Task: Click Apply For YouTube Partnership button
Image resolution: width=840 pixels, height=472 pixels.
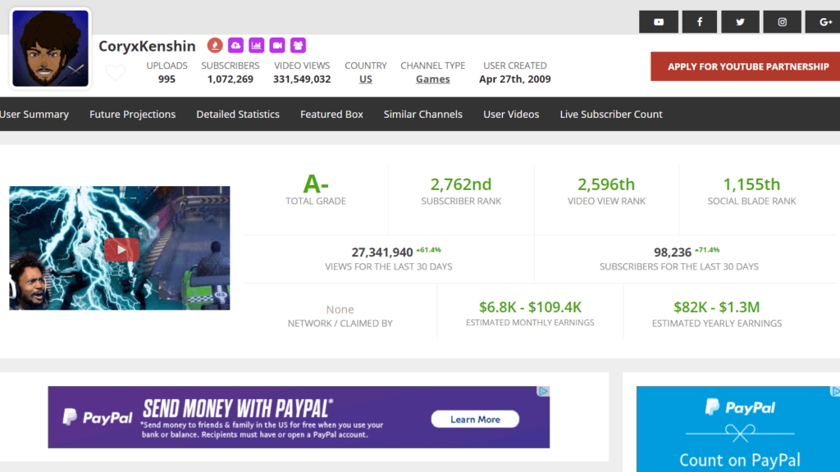Action: point(745,66)
